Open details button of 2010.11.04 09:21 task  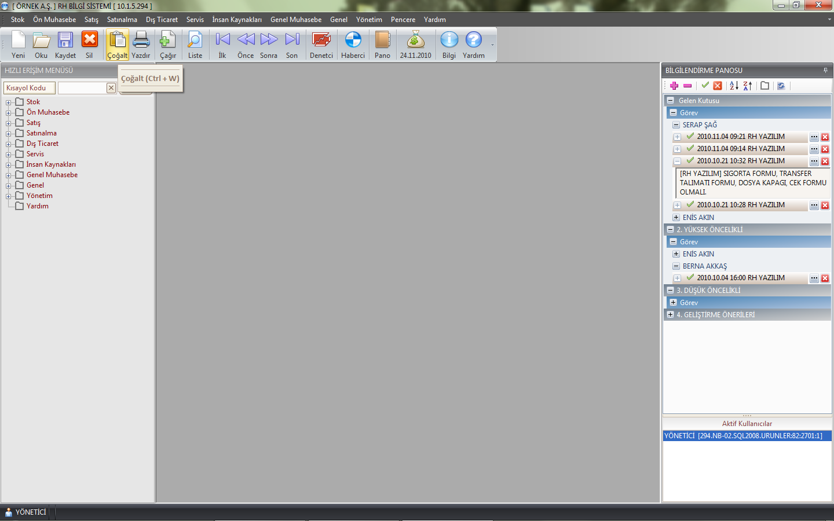(x=814, y=137)
